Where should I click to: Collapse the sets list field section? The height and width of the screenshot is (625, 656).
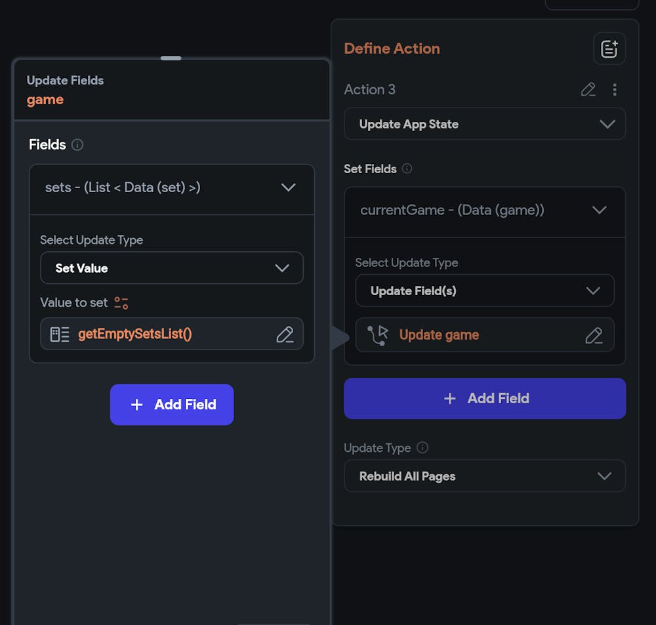[x=288, y=188]
